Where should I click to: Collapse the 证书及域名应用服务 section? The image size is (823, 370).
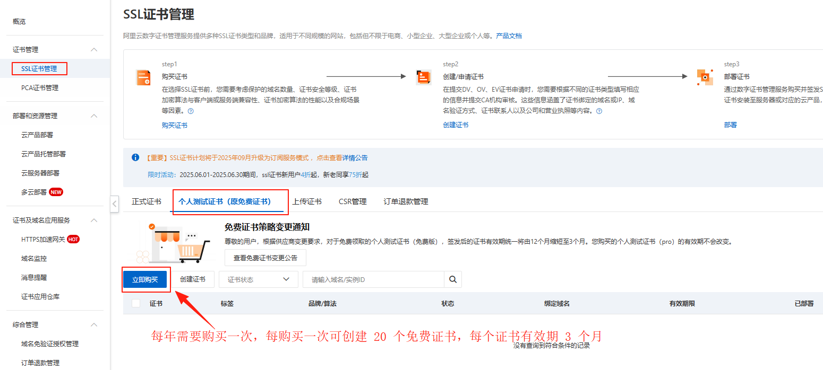coord(94,221)
